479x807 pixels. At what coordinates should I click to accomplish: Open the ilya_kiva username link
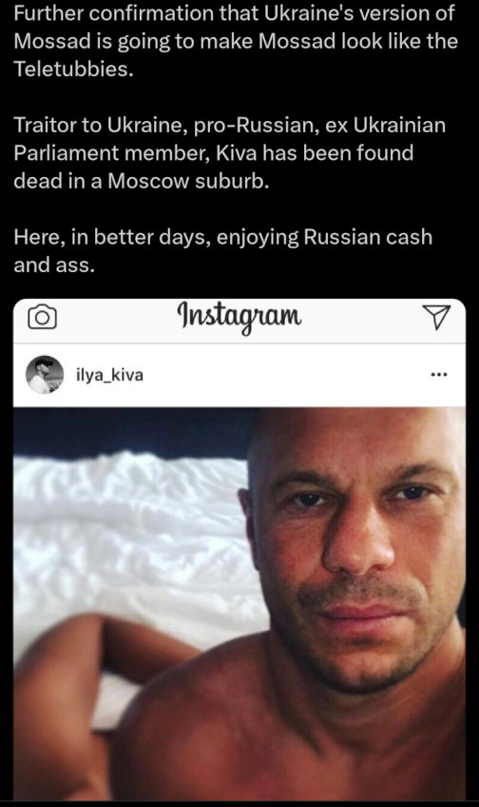pos(109,375)
